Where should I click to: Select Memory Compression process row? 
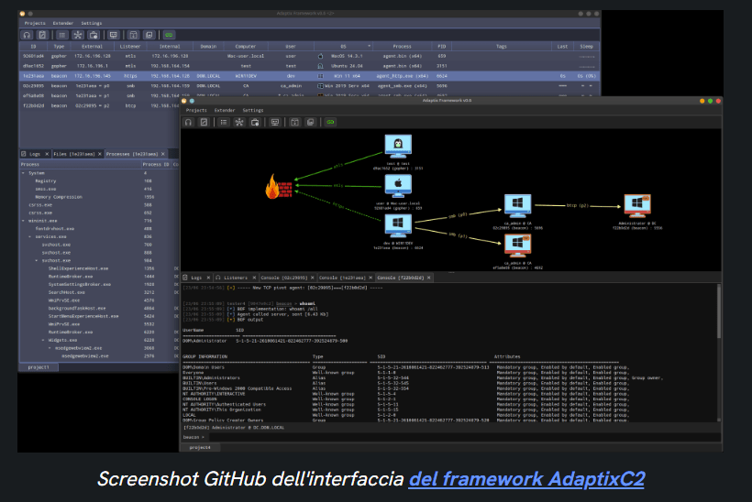tap(99, 197)
